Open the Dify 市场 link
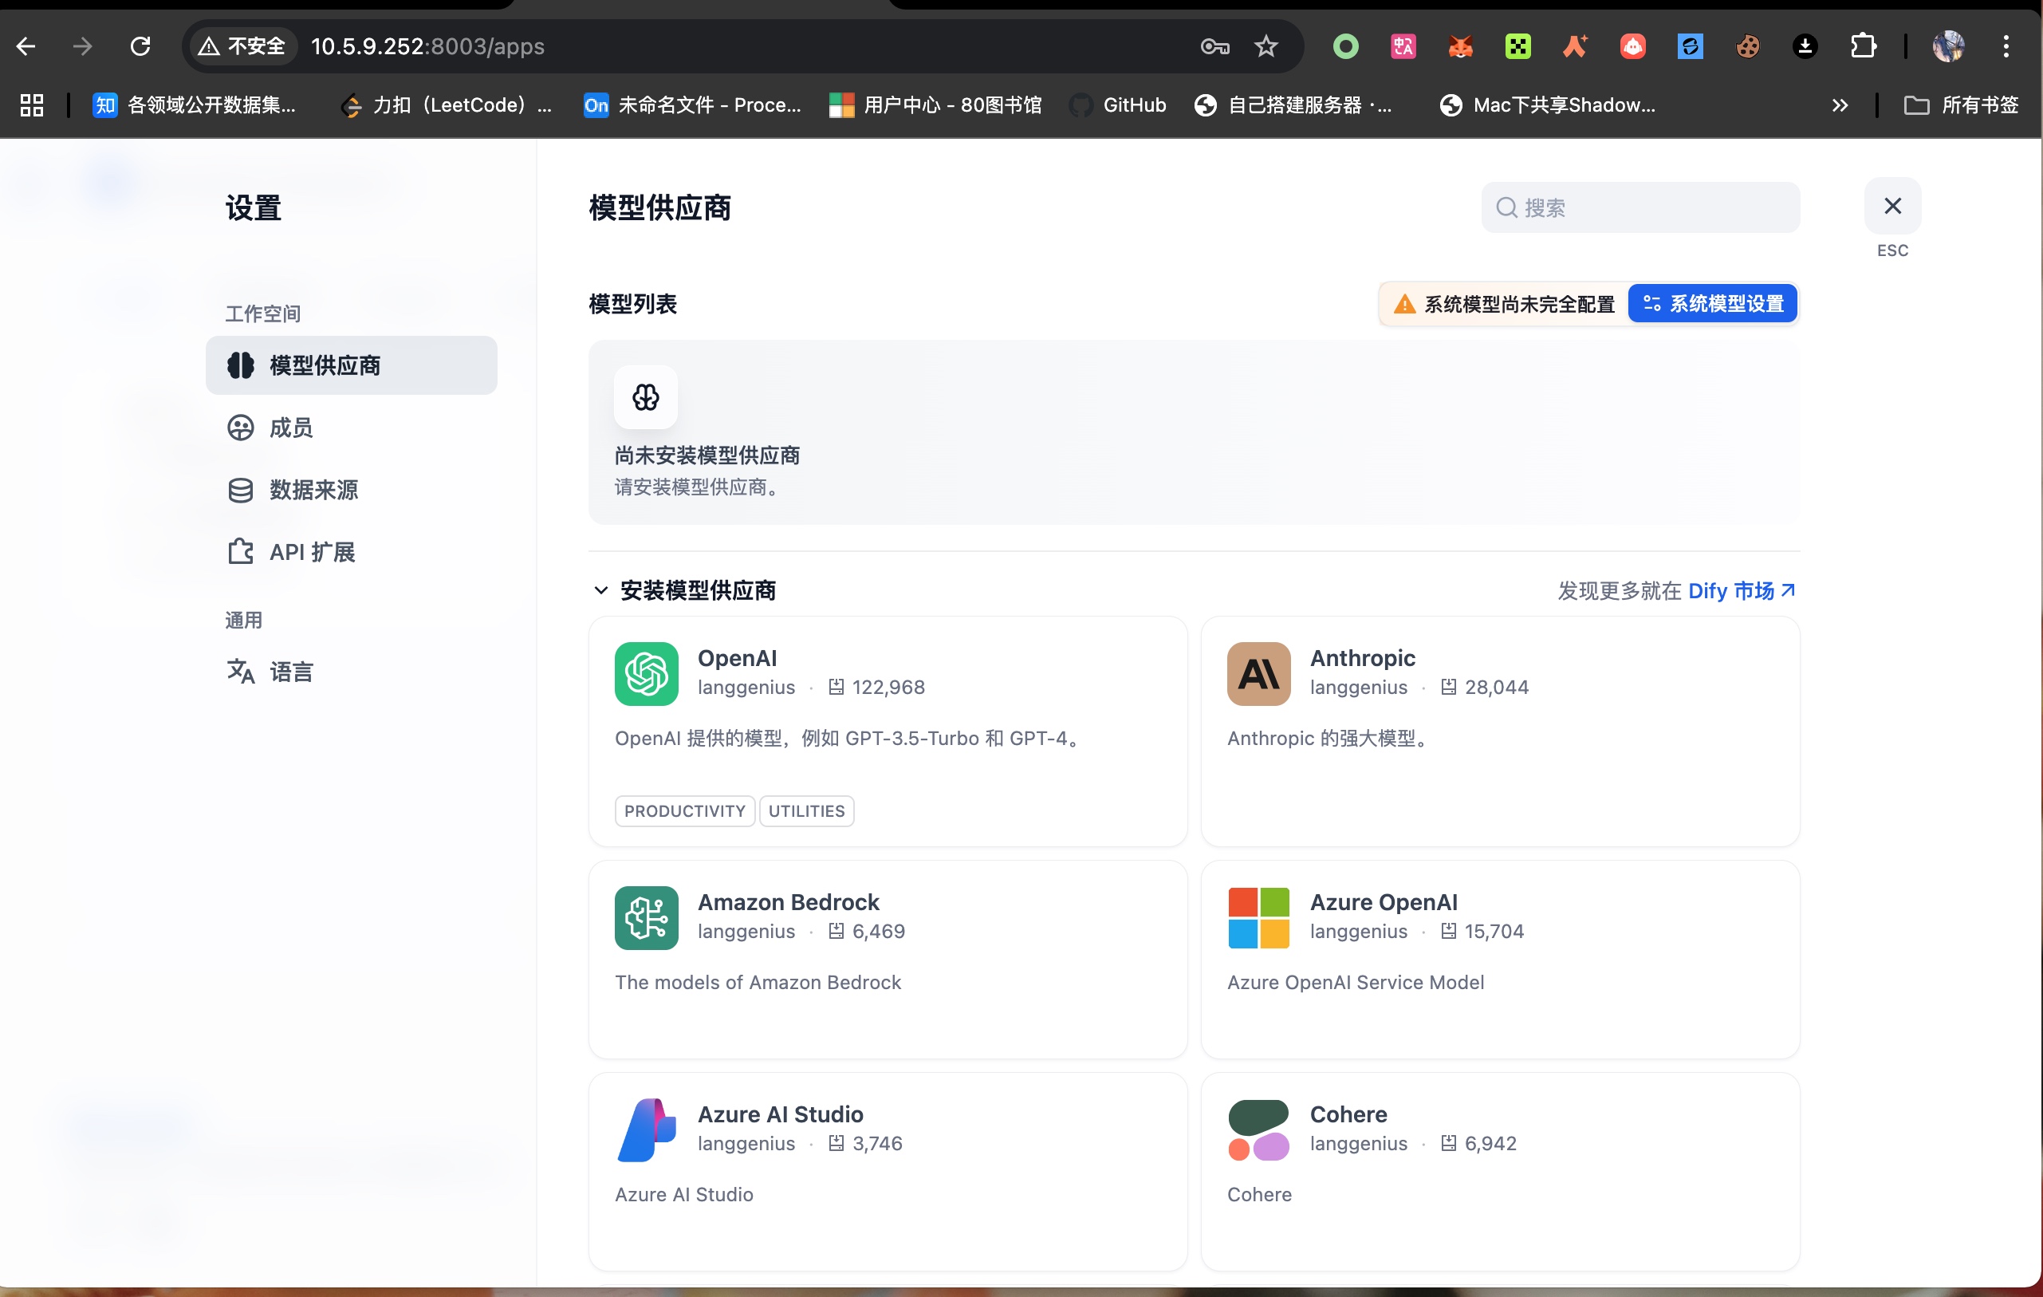This screenshot has width=2043, height=1297. point(1742,591)
